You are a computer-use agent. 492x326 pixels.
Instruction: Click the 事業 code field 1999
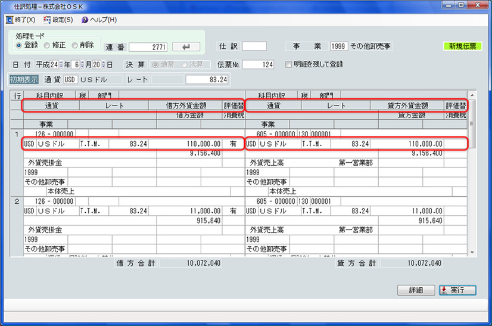(x=338, y=46)
